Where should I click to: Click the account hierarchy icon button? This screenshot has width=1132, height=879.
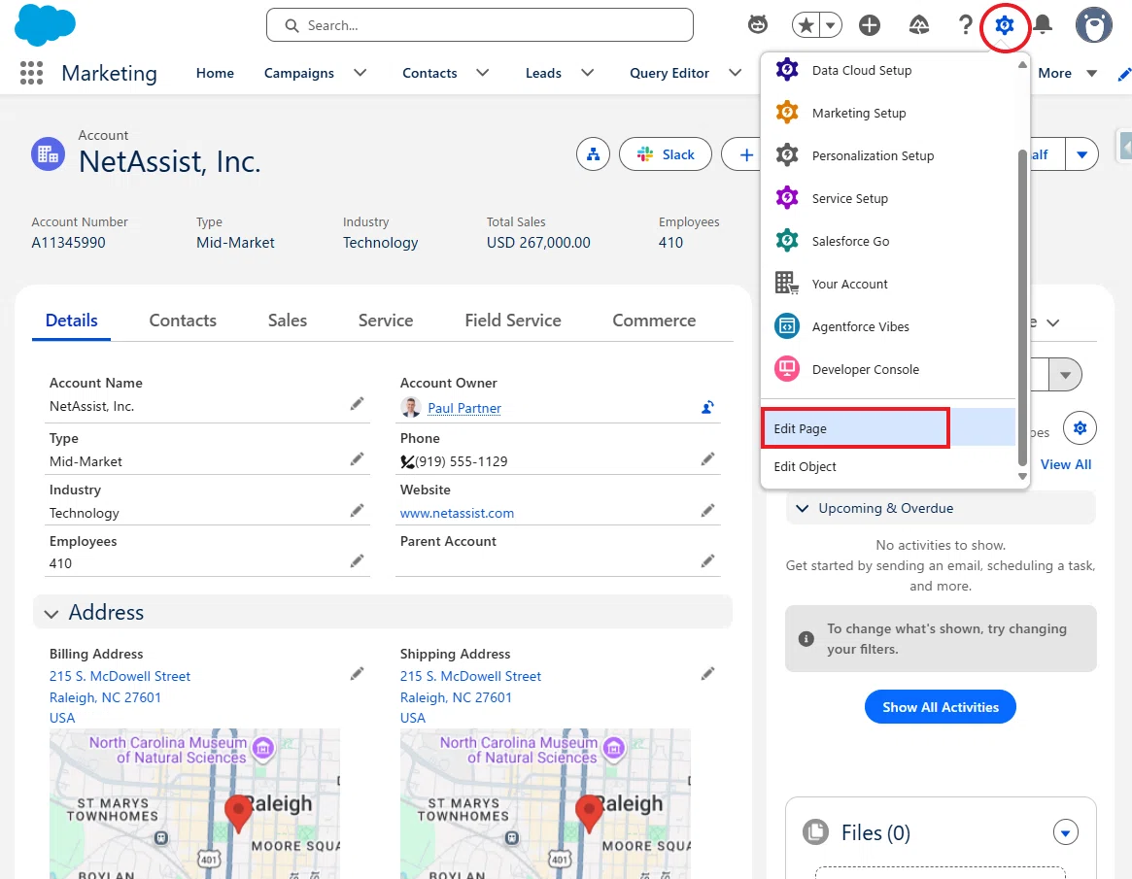tap(593, 154)
